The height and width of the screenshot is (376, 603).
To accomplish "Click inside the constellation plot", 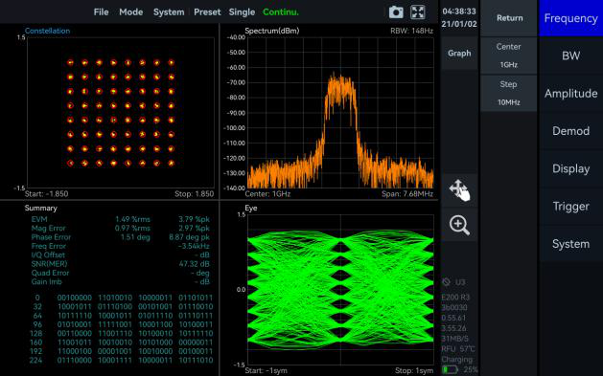I will pos(121,113).
